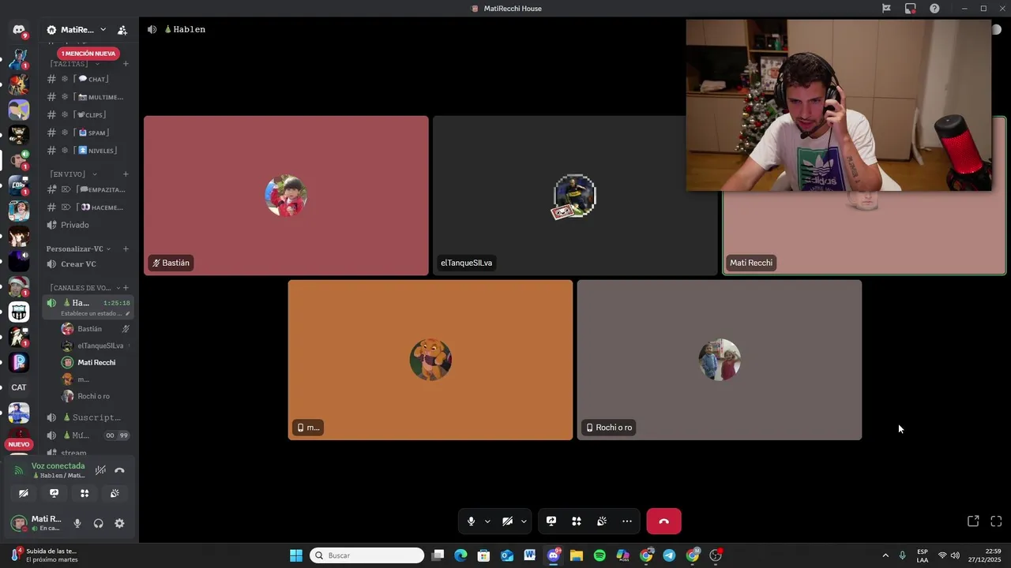Open activities icon in the sidebar voice panel
The image size is (1011, 568).
(x=85, y=493)
